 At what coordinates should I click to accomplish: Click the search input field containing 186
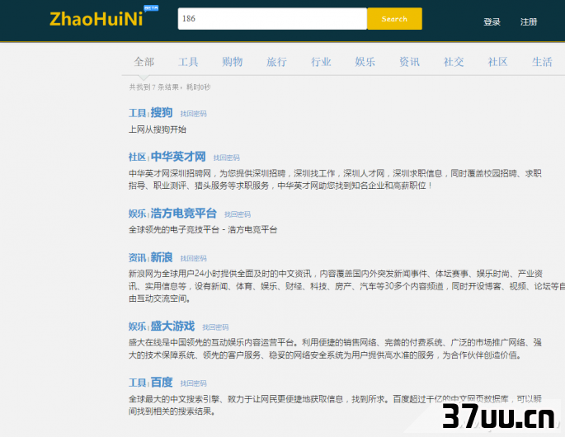click(x=272, y=19)
